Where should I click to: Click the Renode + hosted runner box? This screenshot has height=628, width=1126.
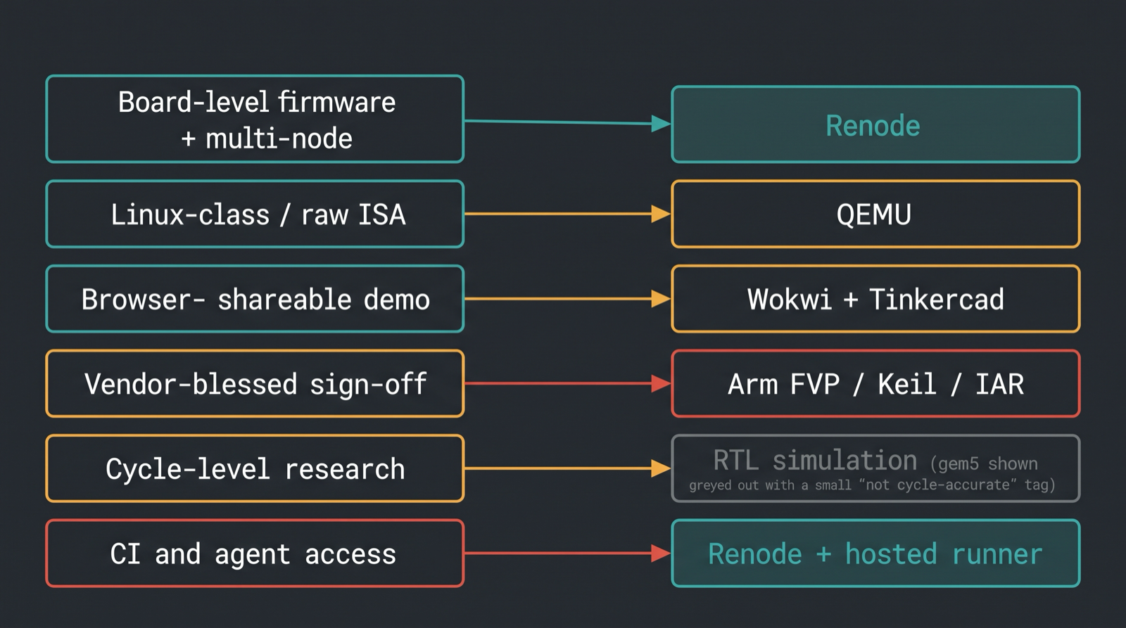coord(875,553)
